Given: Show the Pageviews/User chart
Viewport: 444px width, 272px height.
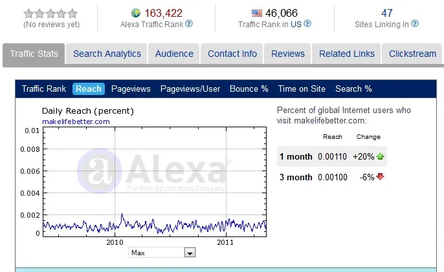Looking at the screenshot, I should click(x=190, y=89).
